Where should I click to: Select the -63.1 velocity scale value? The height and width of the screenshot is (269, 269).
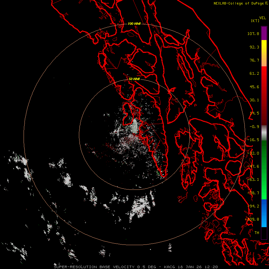[x=253, y=180]
